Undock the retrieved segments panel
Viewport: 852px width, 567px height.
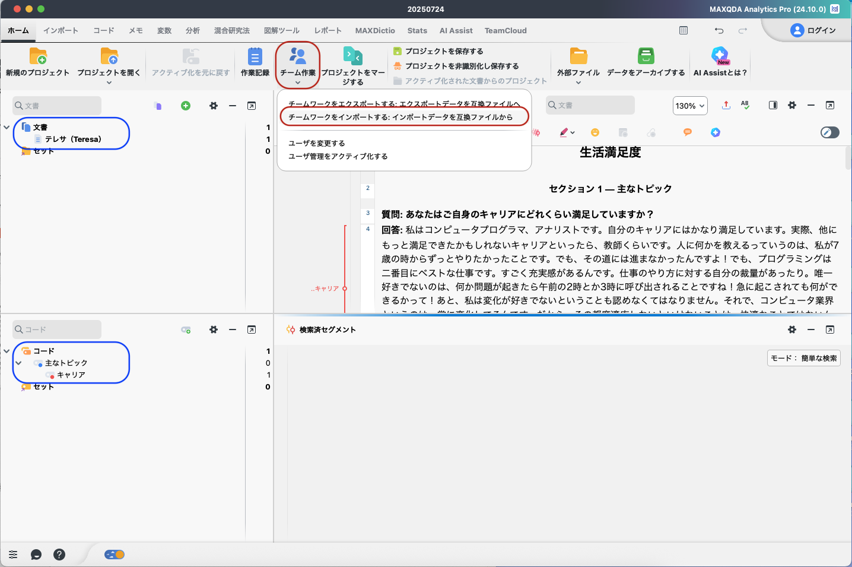[x=830, y=330]
